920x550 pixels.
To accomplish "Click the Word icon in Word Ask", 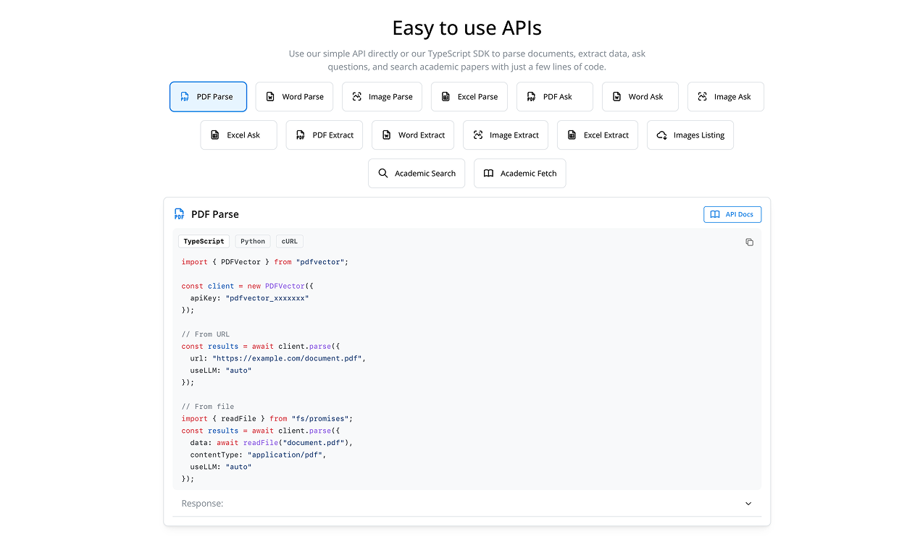I will click(x=616, y=97).
